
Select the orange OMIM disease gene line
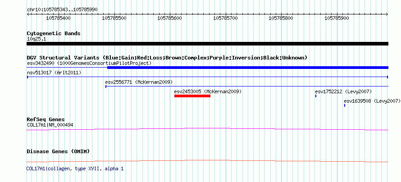coord(207,161)
